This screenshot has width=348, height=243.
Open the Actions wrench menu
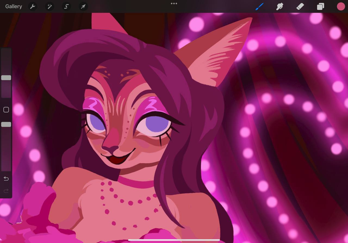33,7
